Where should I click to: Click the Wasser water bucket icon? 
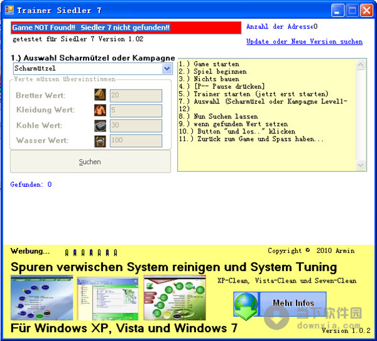pos(100,141)
